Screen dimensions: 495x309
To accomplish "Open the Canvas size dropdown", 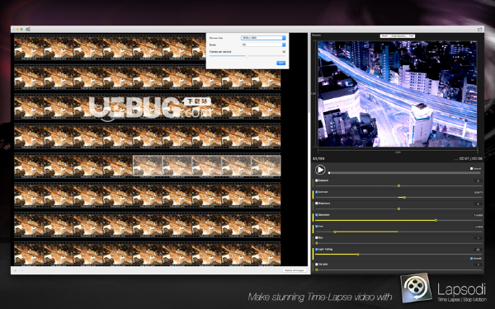I will [x=263, y=38].
